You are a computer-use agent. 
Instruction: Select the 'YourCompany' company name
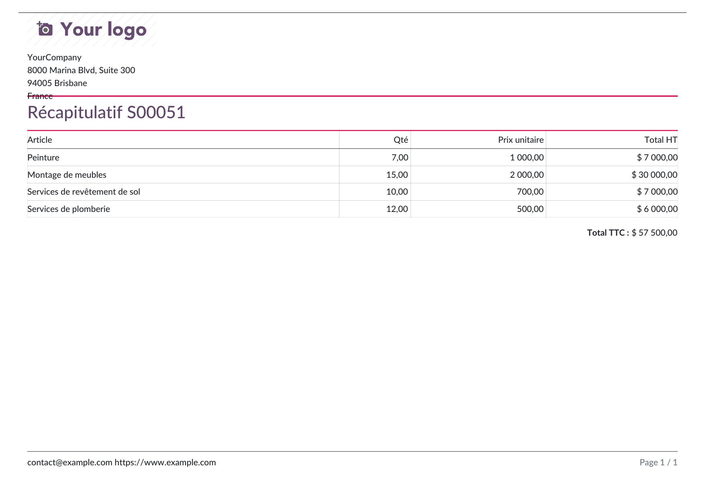[x=54, y=57]
